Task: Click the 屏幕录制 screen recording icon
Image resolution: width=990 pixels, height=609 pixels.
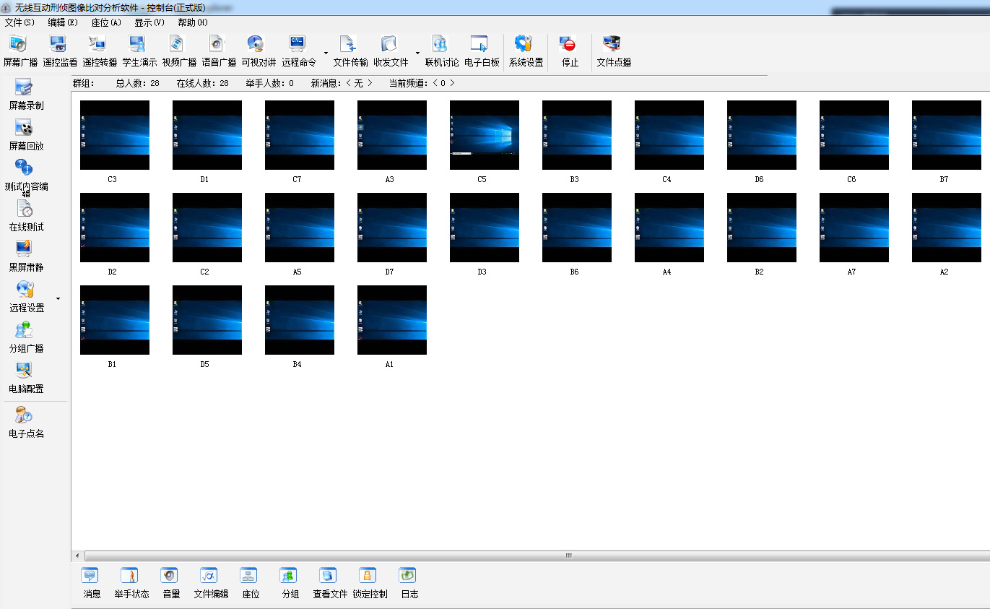Action: point(26,95)
